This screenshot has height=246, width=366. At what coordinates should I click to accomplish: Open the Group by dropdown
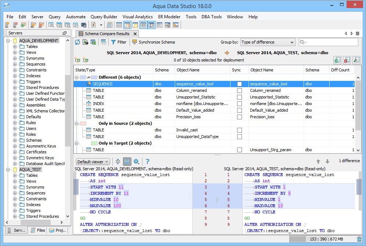point(268,42)
